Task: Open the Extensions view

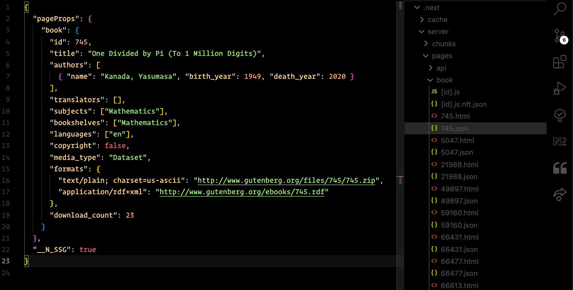Action: pyautogui.click(x=559, y=62)
